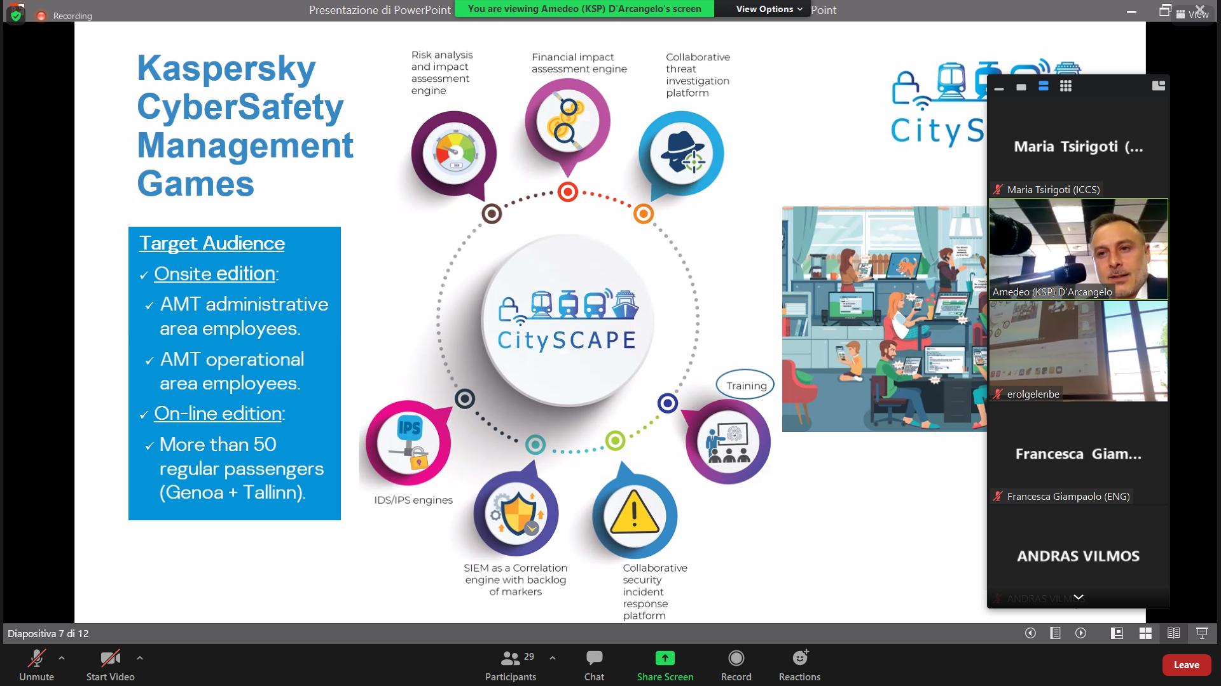Advance to next slide in status bar

click(x=1080, y=633)
